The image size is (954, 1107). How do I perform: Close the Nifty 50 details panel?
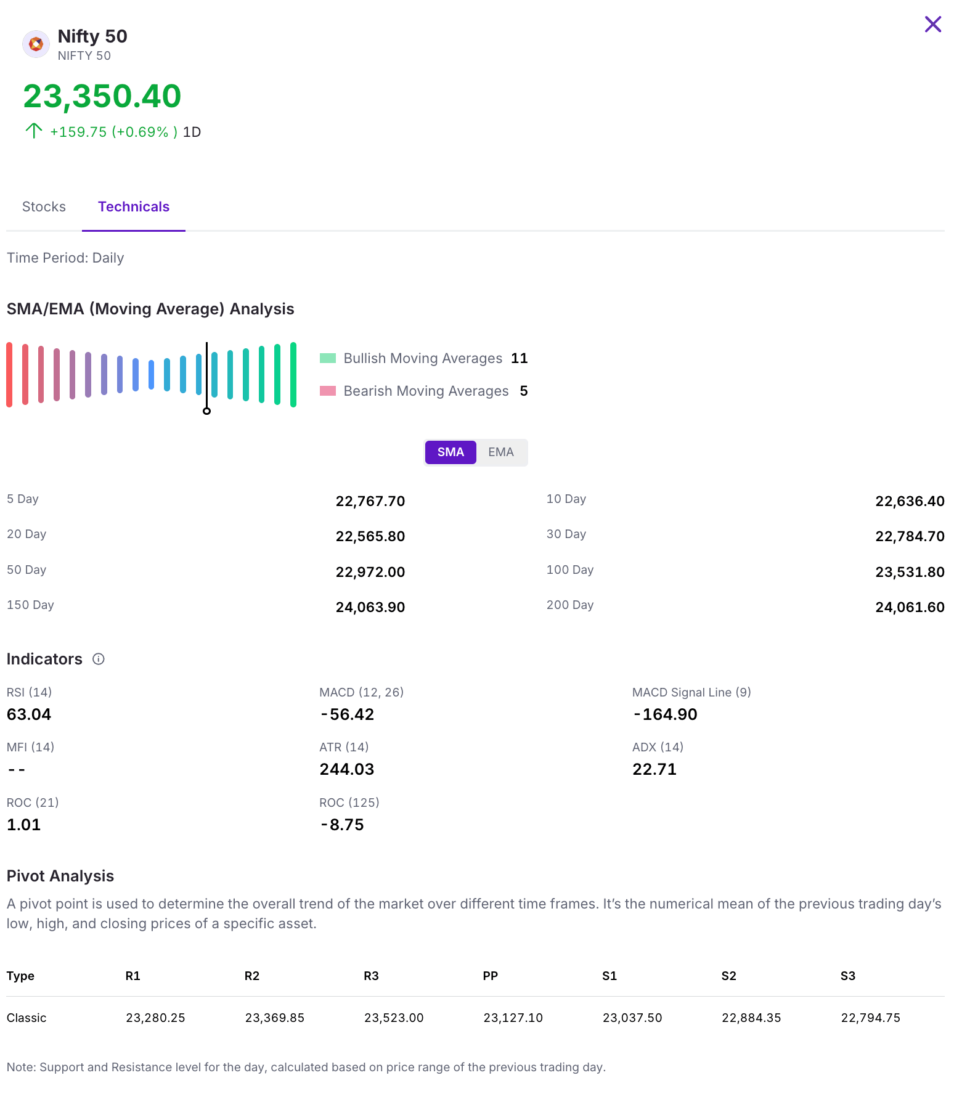[932, 25]
